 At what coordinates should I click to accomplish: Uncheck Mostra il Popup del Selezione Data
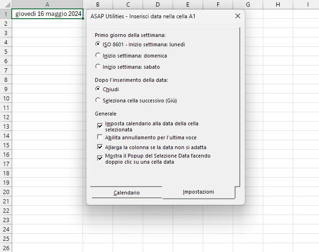click(100, 158)
